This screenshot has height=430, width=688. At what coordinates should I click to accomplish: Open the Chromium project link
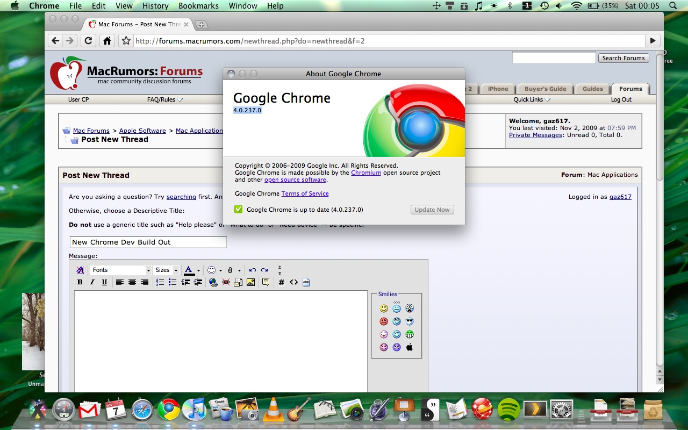pyautogui.click(x=366, y=173)
